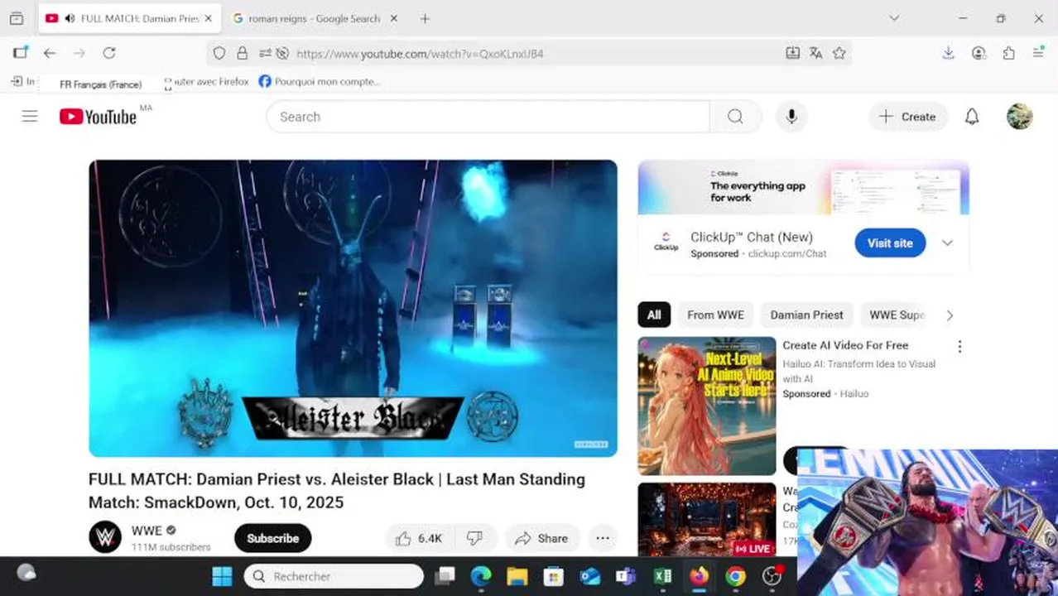Screen dimensions: 1058x596
Task: Click the Create button
Action: [908, 117]
